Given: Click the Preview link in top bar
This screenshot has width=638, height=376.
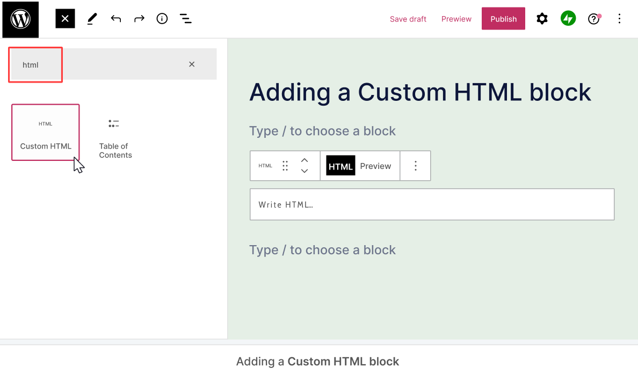Looking at the screenshot, I should coord(456,19).
